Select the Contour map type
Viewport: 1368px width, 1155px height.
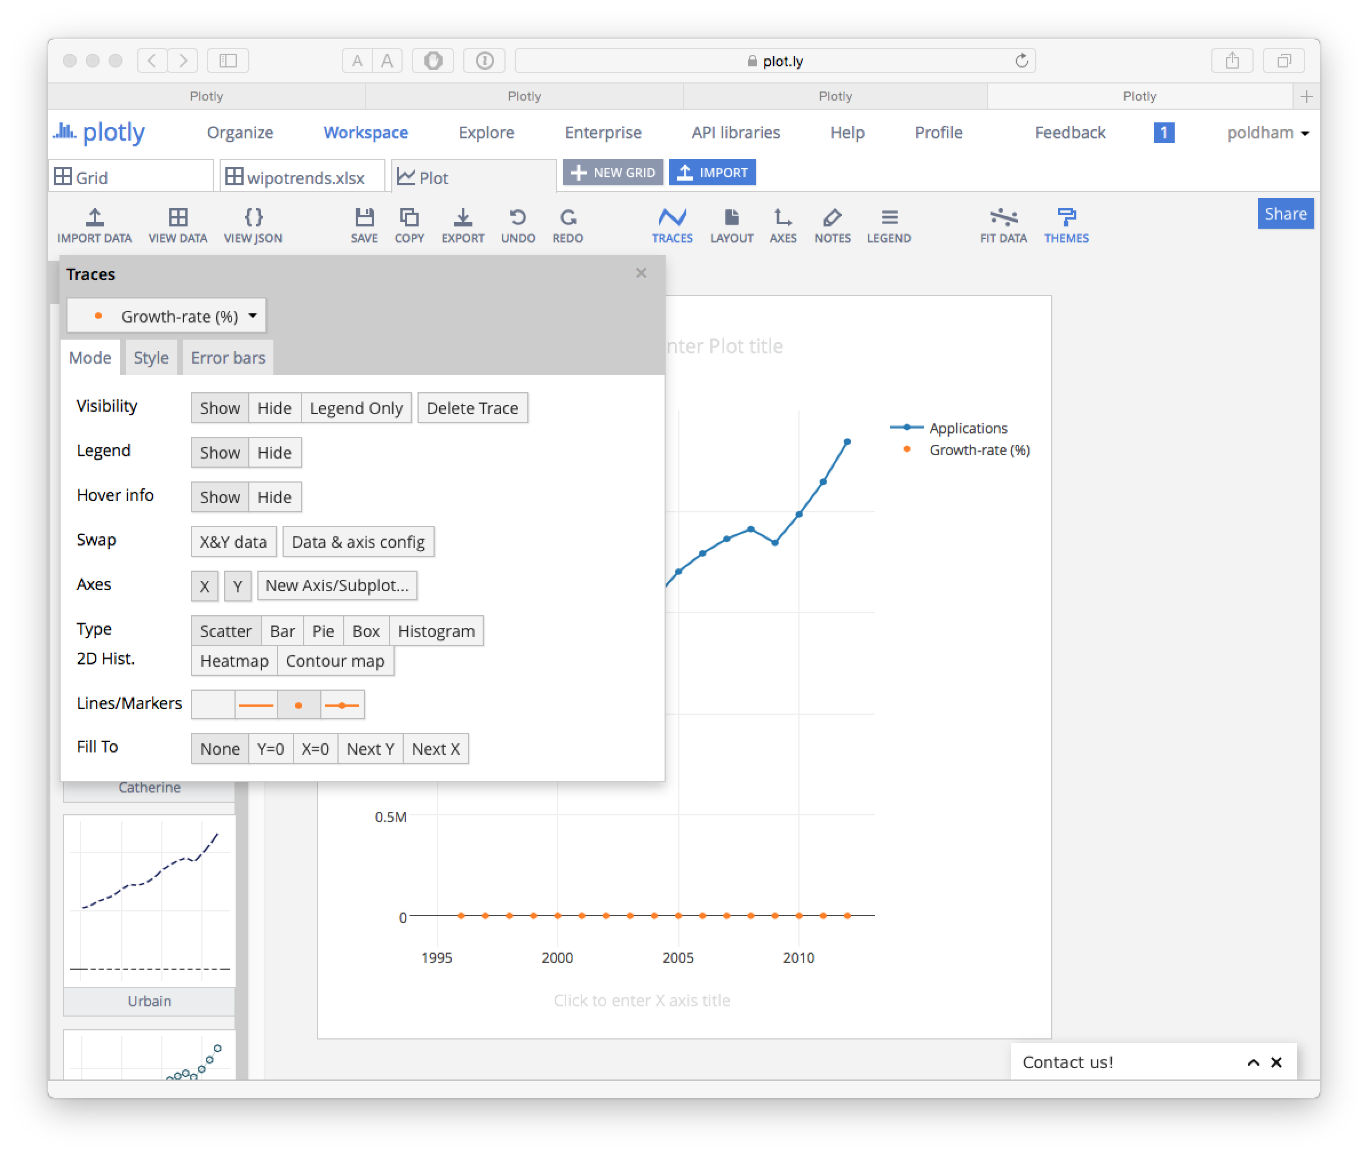(335, 660)
